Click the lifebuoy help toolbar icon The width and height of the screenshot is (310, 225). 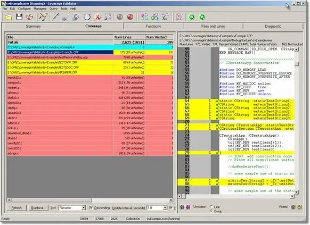(29, 17)
